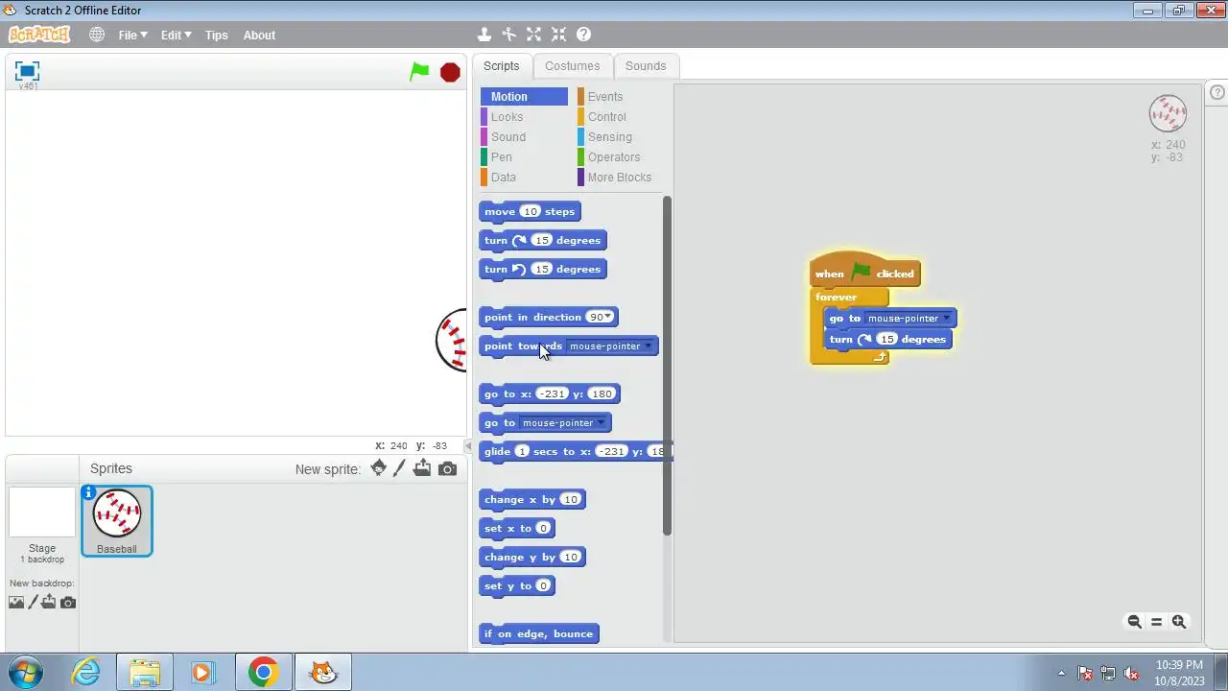Select the Shrink sprite tool
The height and width of the screenshot is (691, 1228).
(x=559, y=35)
